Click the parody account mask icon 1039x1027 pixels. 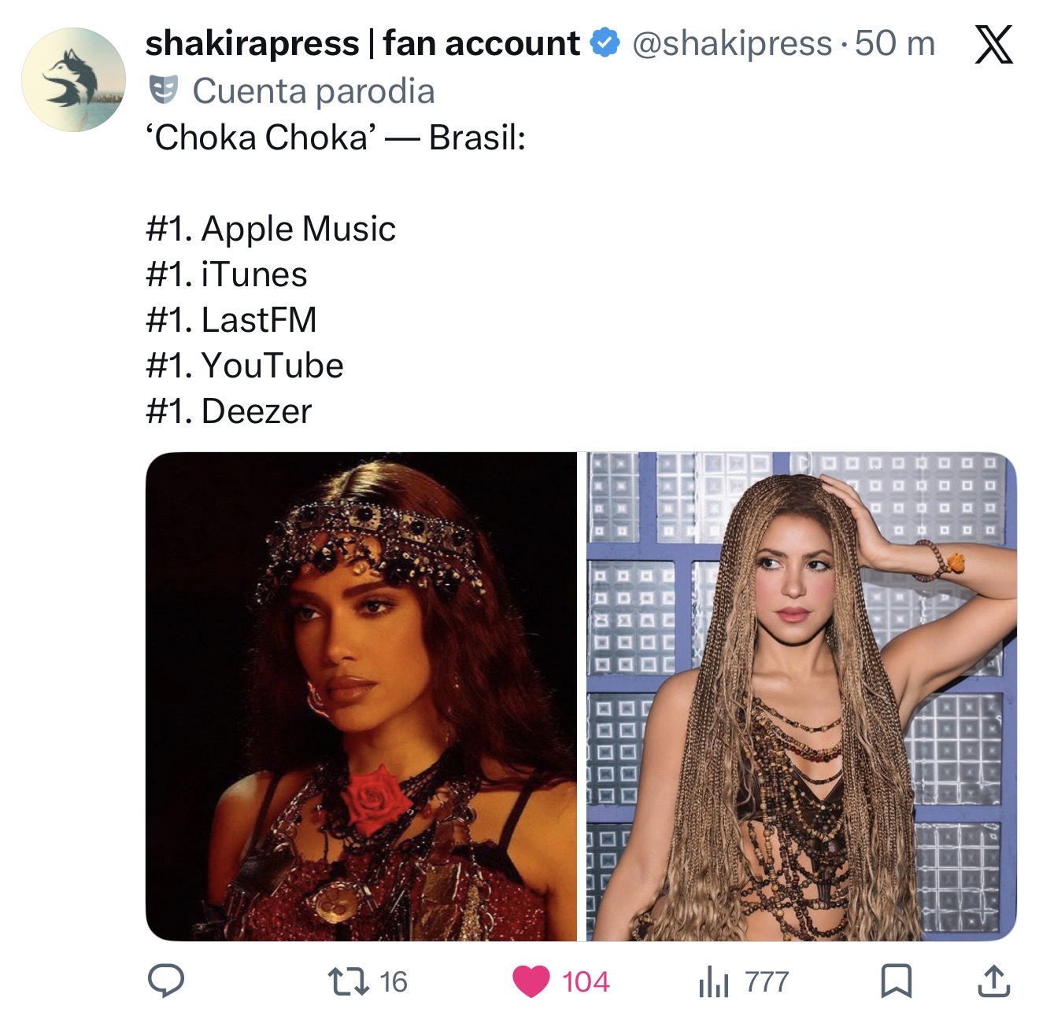[164, 90]
